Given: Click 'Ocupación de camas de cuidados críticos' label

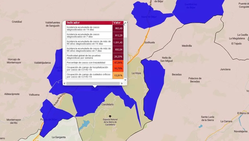Looking at the screenshot, I should coord(88,76).
